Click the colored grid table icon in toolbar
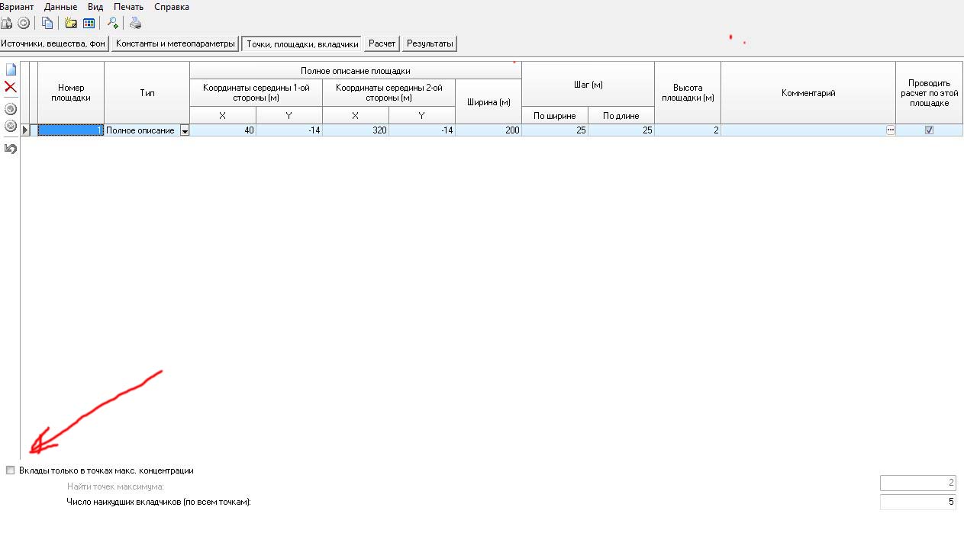 [x=89, y=23]
